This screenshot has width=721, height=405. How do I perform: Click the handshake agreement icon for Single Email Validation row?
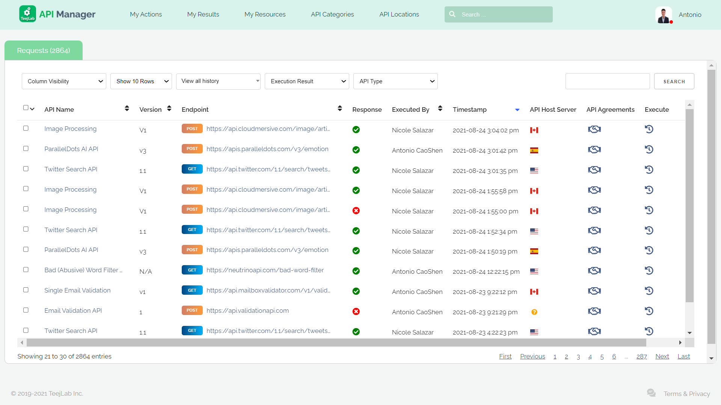594,291
